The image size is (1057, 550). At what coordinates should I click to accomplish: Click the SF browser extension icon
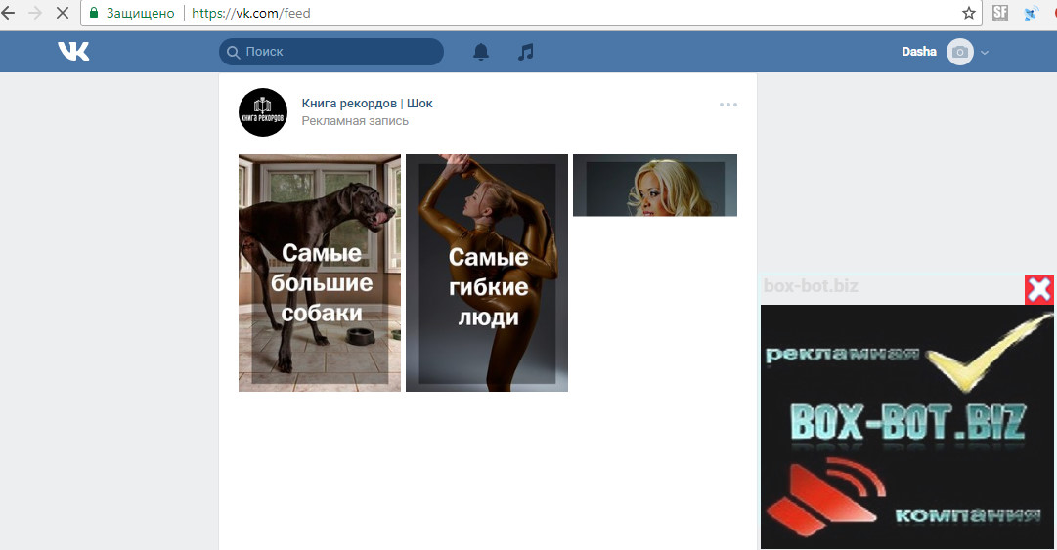click(999, 14)
